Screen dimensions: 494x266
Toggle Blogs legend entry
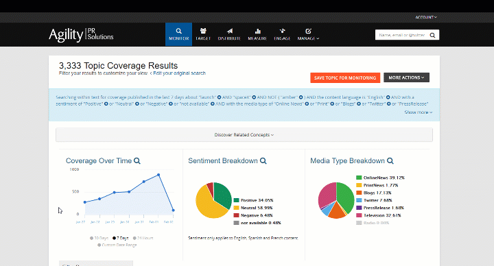tap(374, 193)
